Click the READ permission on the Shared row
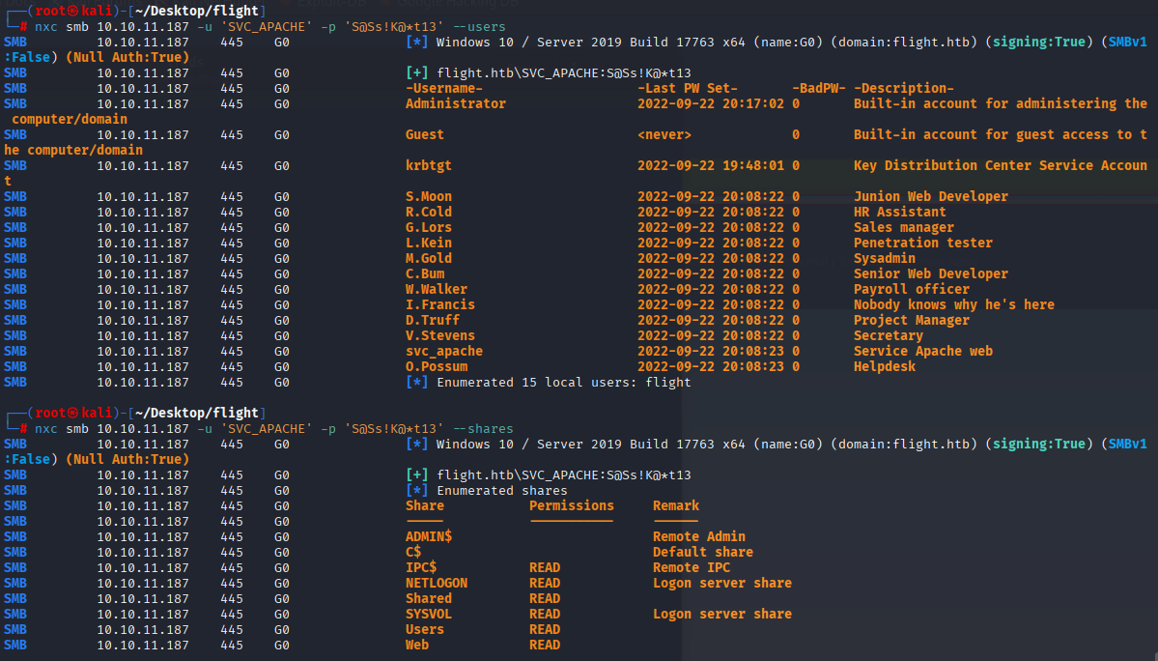Screen dimensions: 1158x661 pyautogui.click(x=545, y=600)
